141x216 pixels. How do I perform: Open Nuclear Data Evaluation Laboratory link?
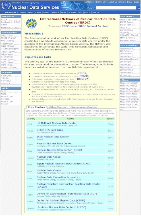tap(58, 177)
